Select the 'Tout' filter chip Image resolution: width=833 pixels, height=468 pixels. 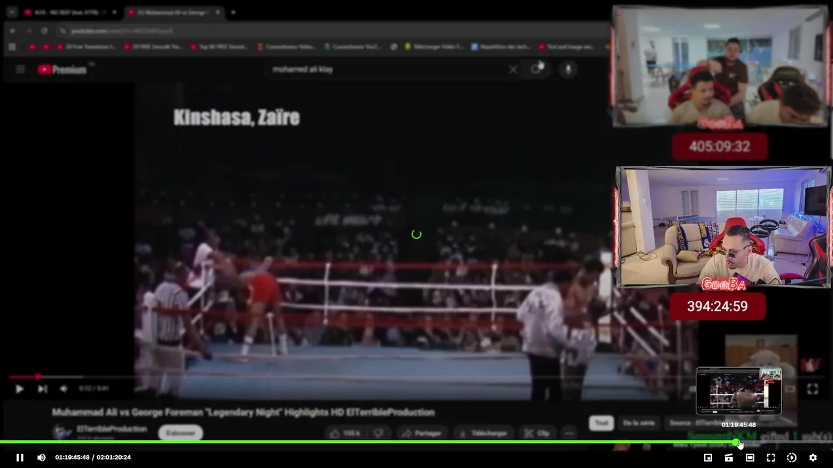click(x=601, y=423)
